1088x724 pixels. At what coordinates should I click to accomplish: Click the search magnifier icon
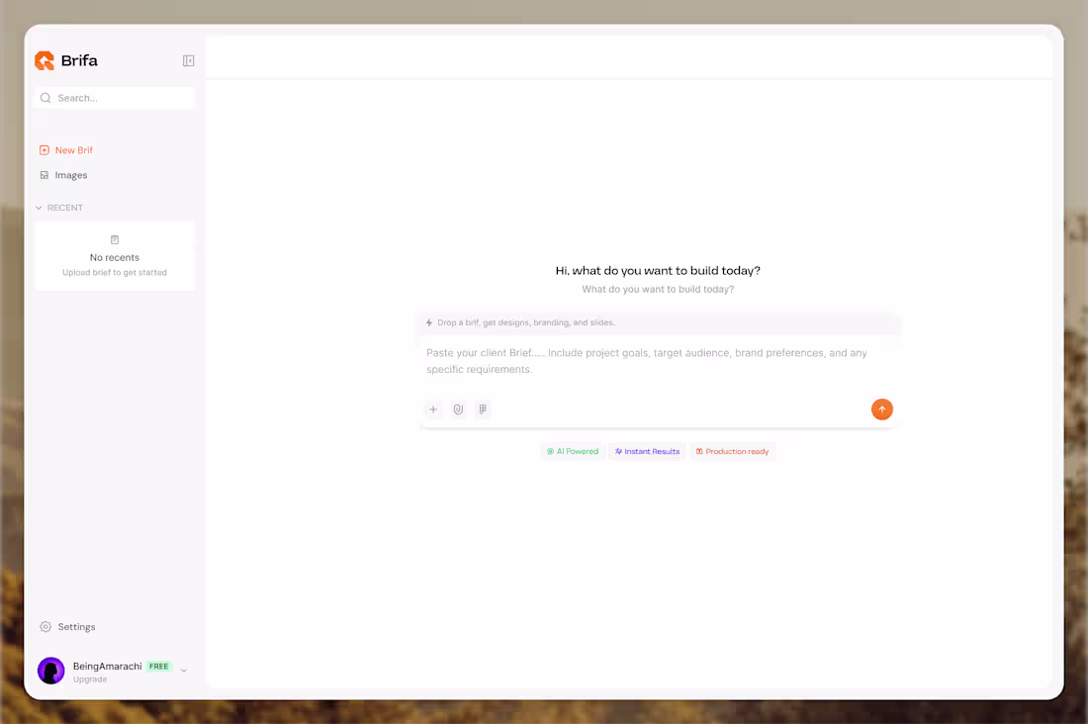[45, 98]
